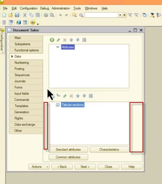The height and width of the screenshot is (184, 162).
Task: Start debugging with the play icon
Action: coord(33,22)
